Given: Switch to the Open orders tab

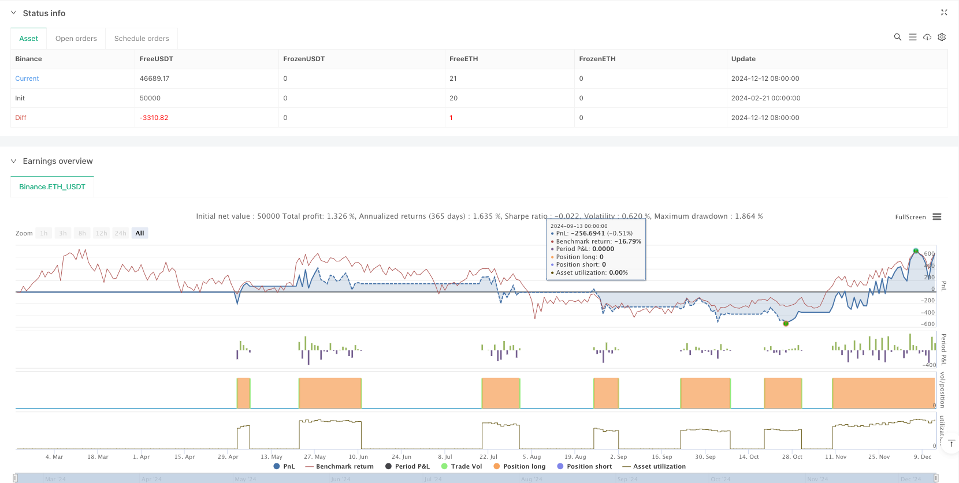Looking at the screenshot, I should (76, 39).
